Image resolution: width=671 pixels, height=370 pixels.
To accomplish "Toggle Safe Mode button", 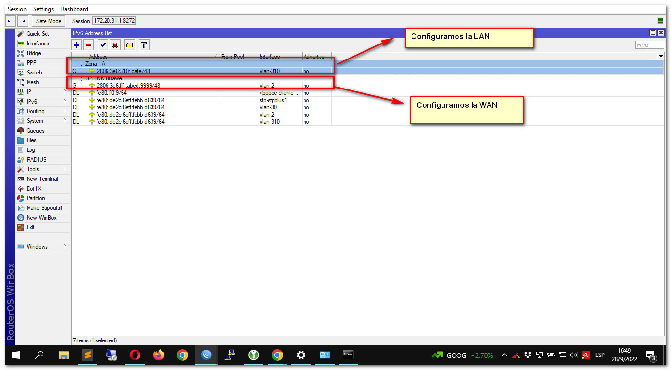I will click(48, 21).
